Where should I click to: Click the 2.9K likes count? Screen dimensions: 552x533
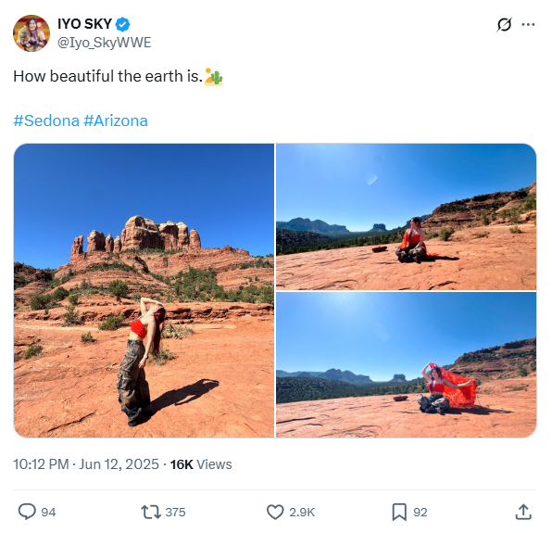click(302, 513)
